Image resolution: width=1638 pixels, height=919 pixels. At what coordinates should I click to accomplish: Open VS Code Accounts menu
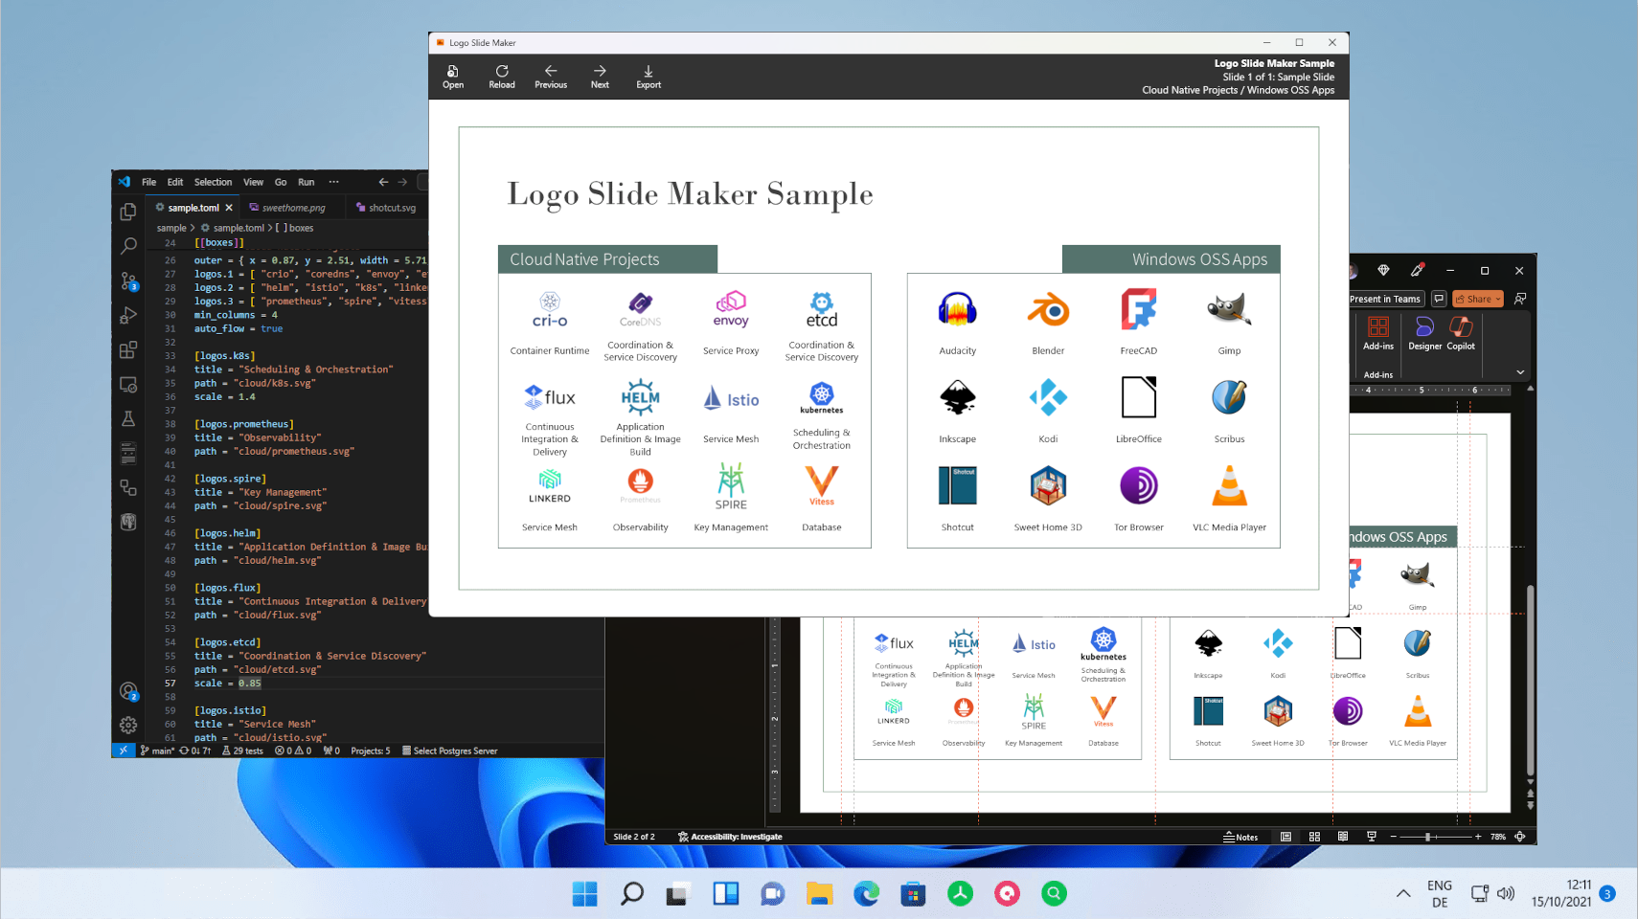(128, 691)
